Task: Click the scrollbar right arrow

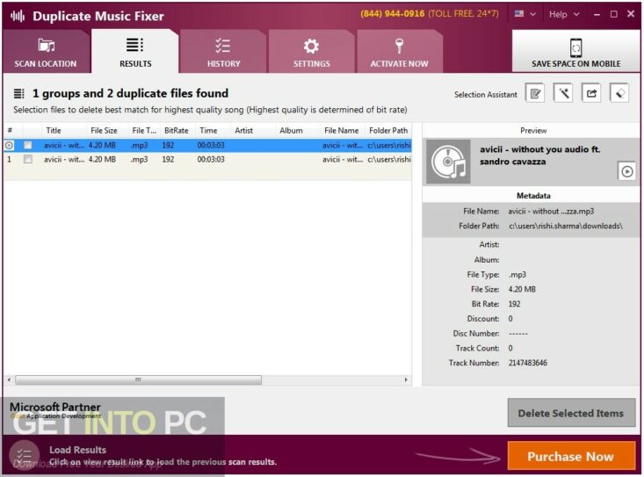Action: [x=406, y=379]
